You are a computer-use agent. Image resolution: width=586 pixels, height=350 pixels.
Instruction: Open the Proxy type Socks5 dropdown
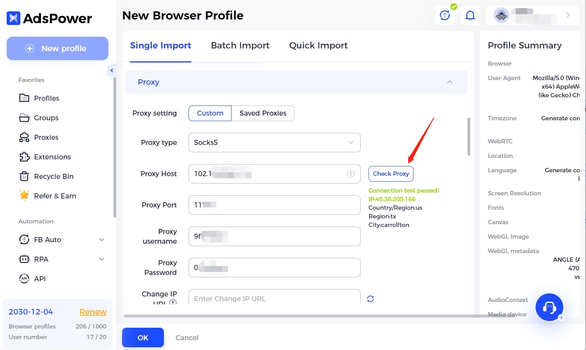coord(274,143)
